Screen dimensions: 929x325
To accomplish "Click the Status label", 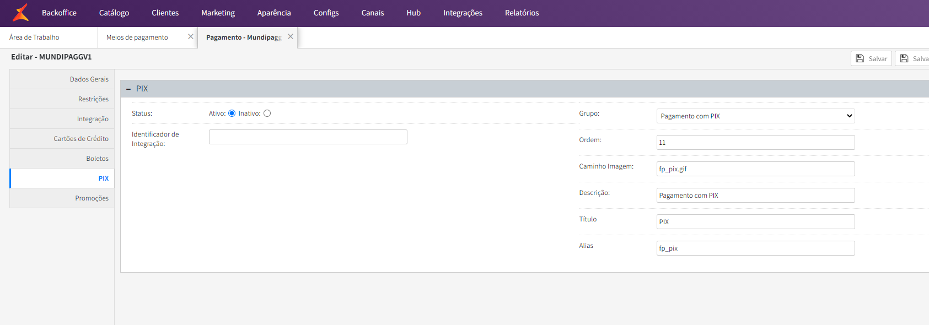I will pyautogui.click(x=142, y=113).
